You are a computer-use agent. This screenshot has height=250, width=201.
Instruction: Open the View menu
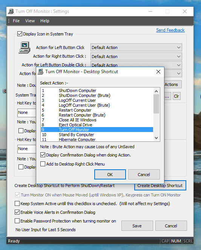coord(30,21)
